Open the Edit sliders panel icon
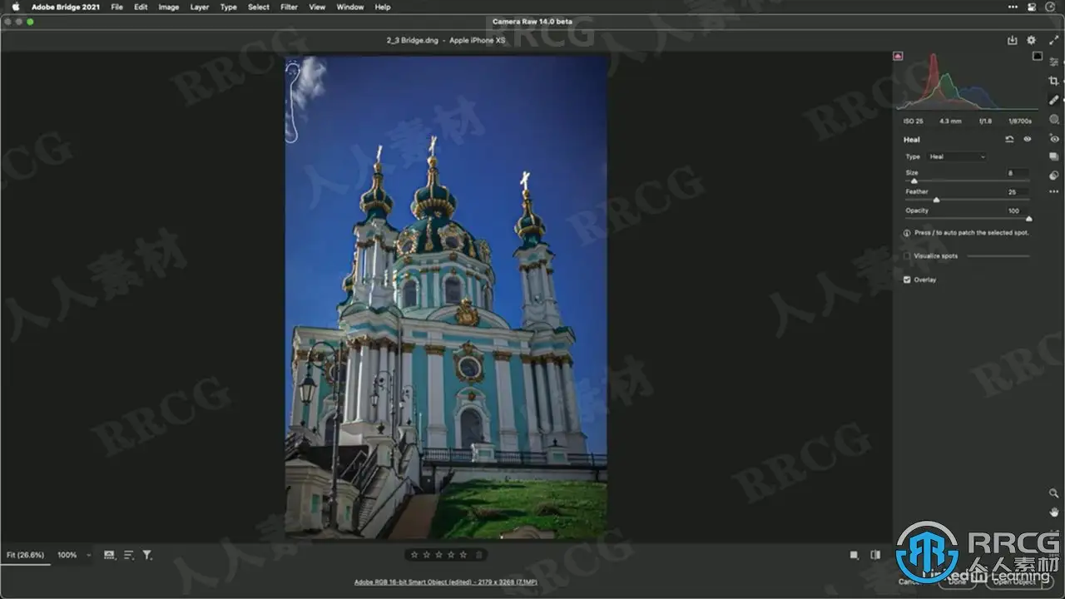The height and width of the screenshot is (599, 1065). 1054,62
